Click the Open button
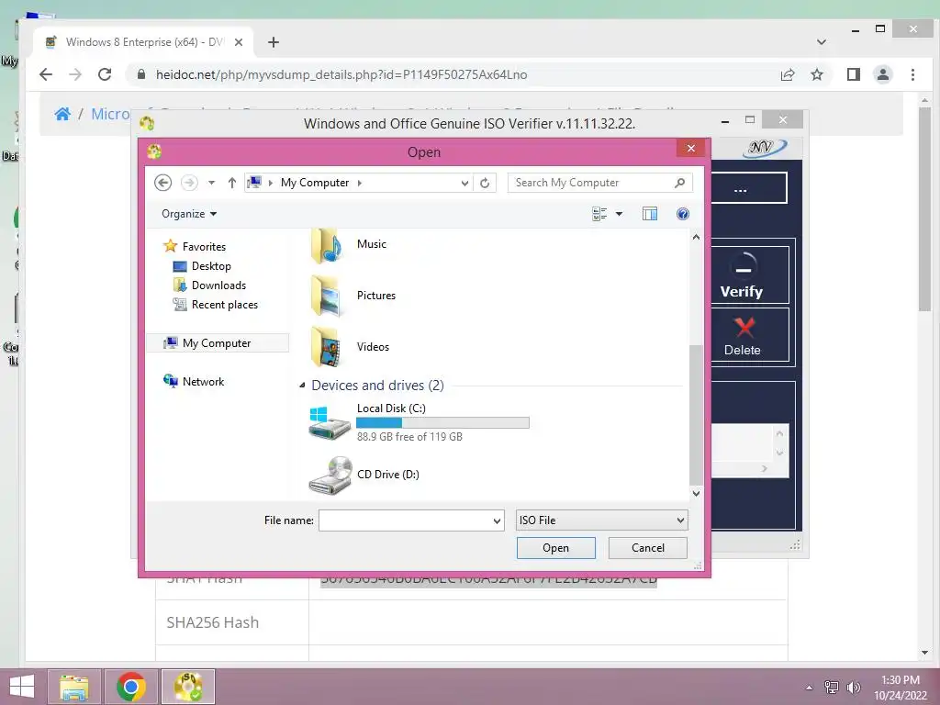The image size is (940, 705). point(555,548)
